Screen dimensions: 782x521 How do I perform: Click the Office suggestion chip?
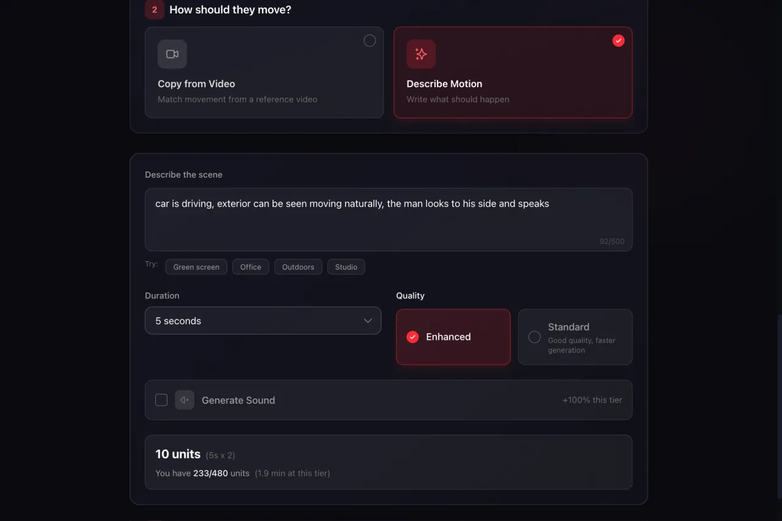click(250, 267)
